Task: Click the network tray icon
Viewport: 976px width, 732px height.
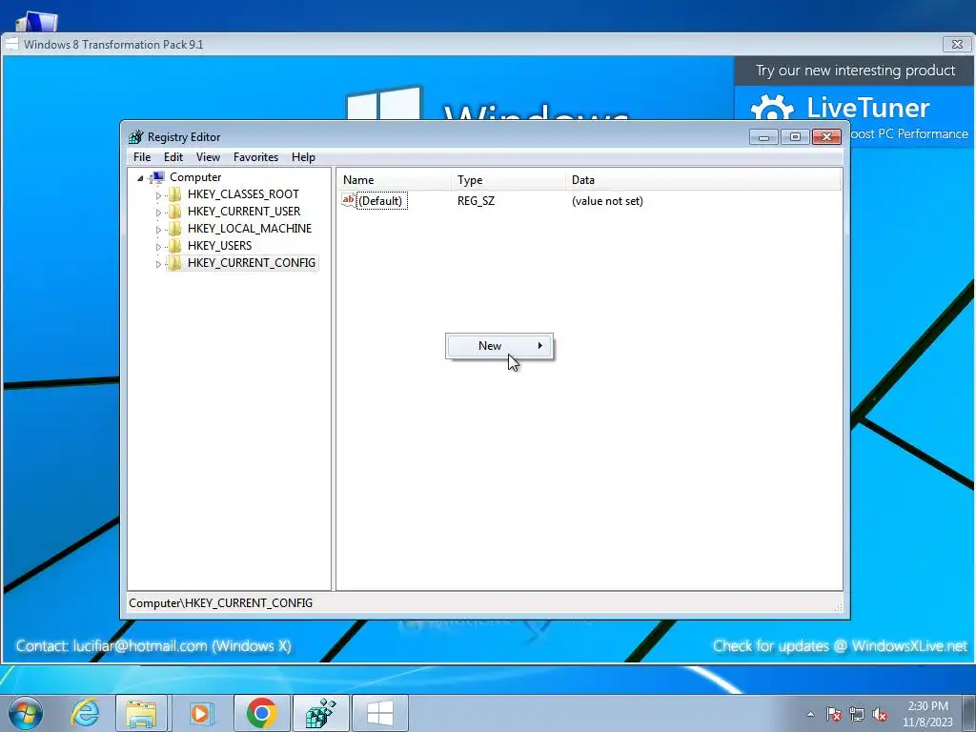Action: click(857, 714)
